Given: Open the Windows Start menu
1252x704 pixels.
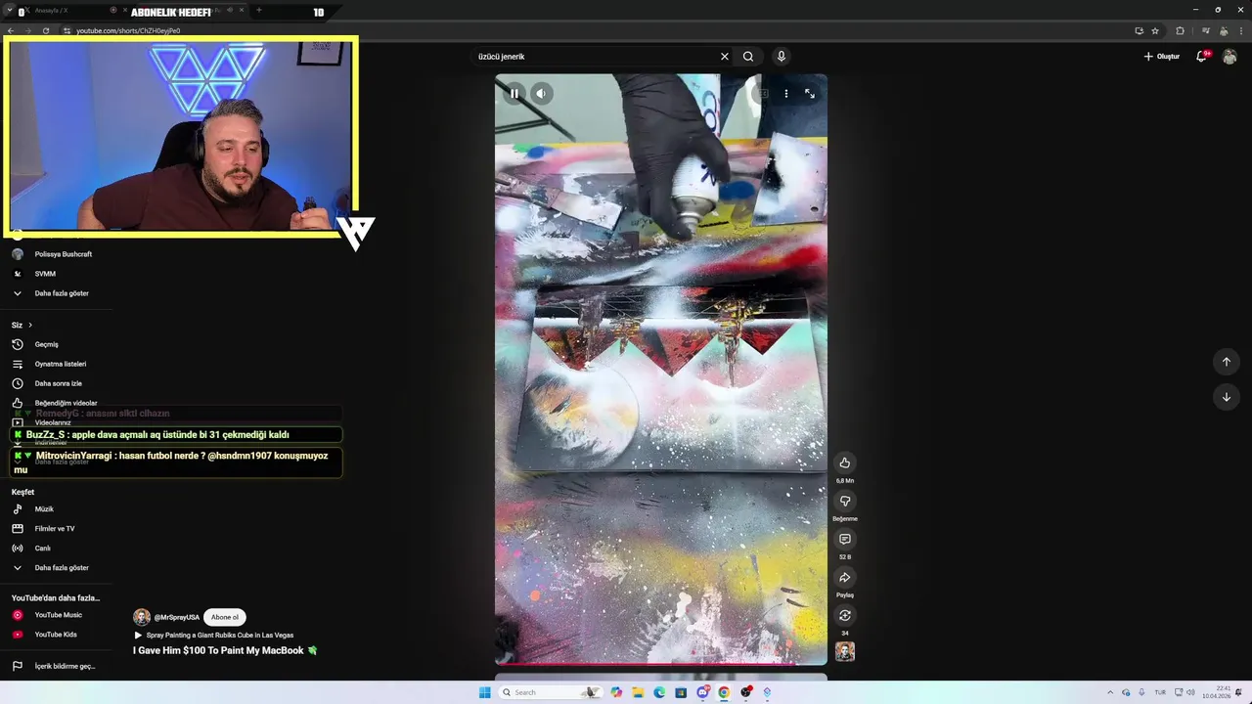Looking at the screenshot, I should point(484,692).
